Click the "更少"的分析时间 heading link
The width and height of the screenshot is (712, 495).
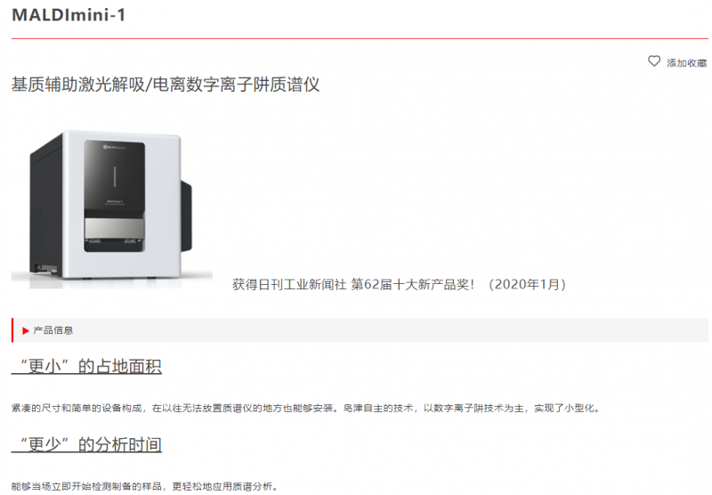point(86,444)
